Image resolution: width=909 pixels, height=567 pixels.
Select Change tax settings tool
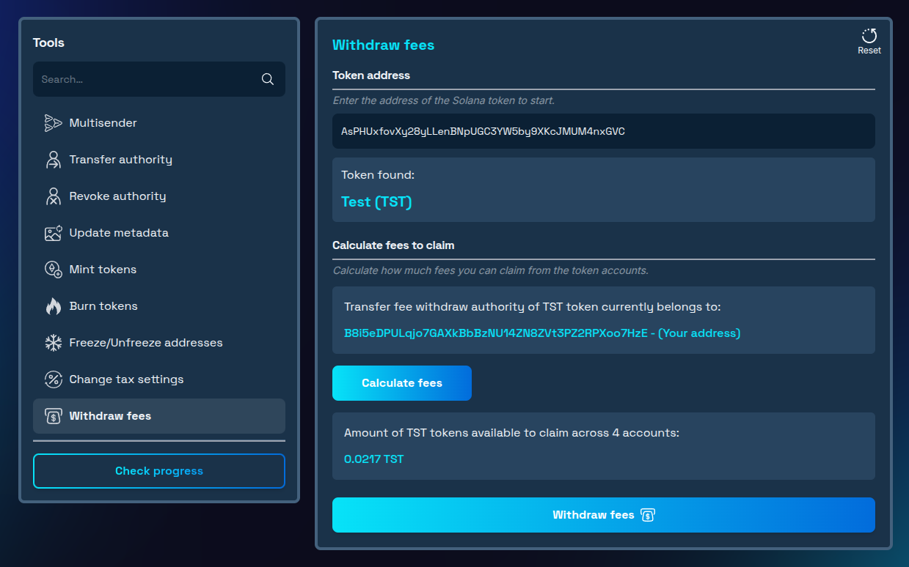[x=159, y=379]
